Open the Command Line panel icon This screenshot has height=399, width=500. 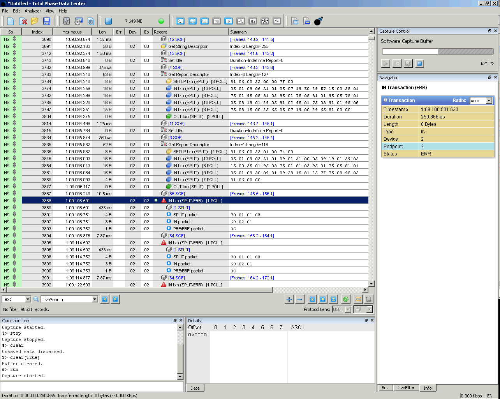point(180,21)
